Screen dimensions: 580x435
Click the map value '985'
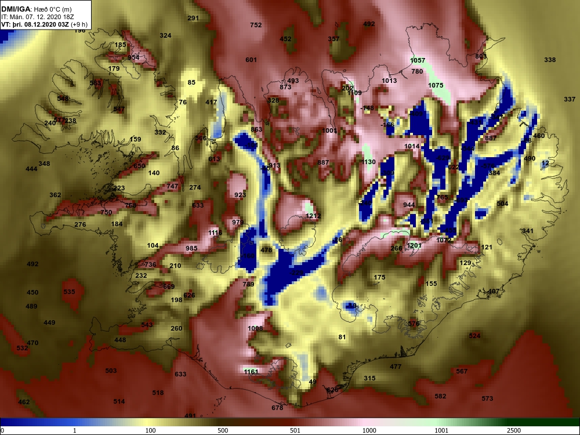[x=191, y=248]
